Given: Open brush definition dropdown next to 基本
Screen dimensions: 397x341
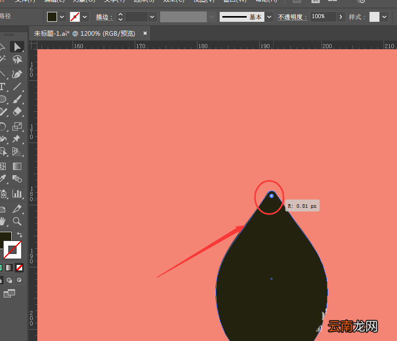Looking at the screenshot, I should (x=269, y=17).
